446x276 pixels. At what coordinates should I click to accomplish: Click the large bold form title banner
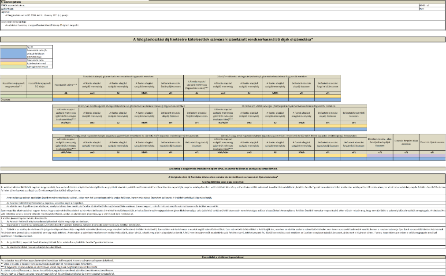(x=223, y=40)
